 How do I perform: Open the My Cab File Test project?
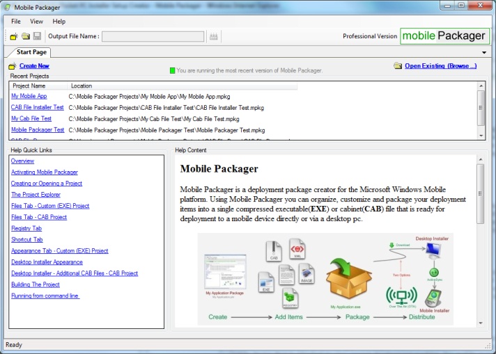[31, 118]
